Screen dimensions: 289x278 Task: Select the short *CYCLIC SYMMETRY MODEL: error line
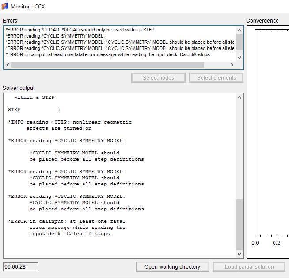(55, 36)
